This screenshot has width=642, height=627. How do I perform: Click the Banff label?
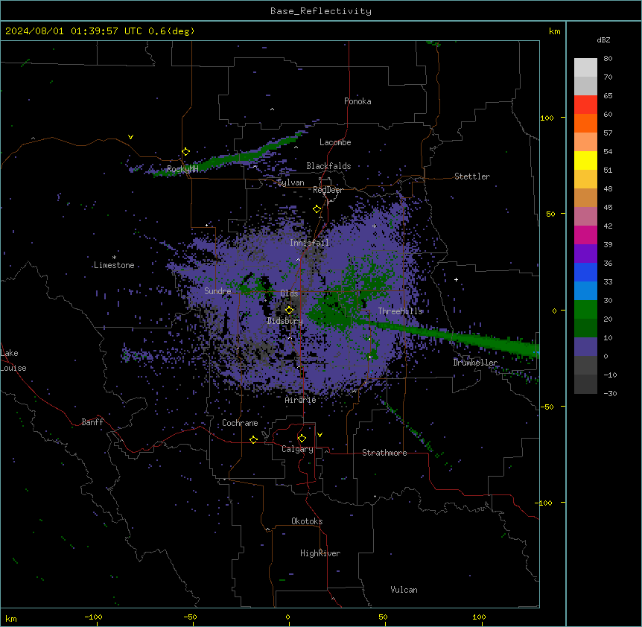(92, 422)
